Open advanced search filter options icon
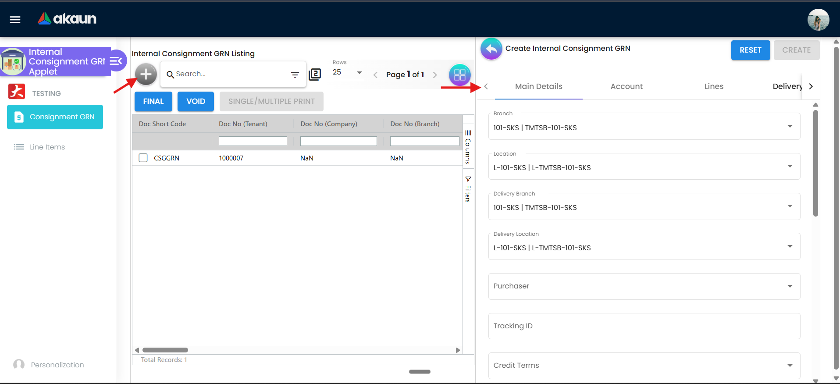840x384 pixels. (x=295, y=75)
